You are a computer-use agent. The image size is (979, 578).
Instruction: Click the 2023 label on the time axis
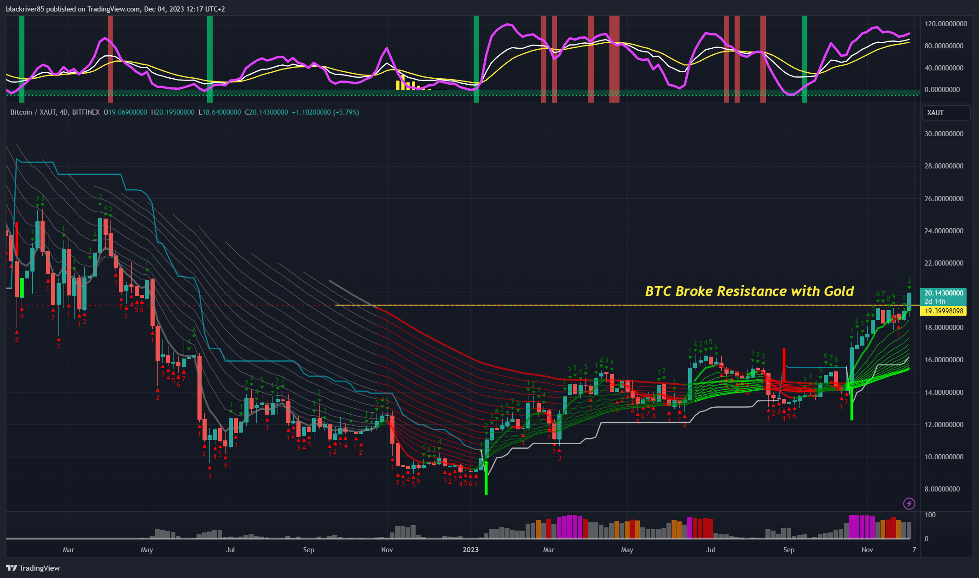(x=470, y=550)
